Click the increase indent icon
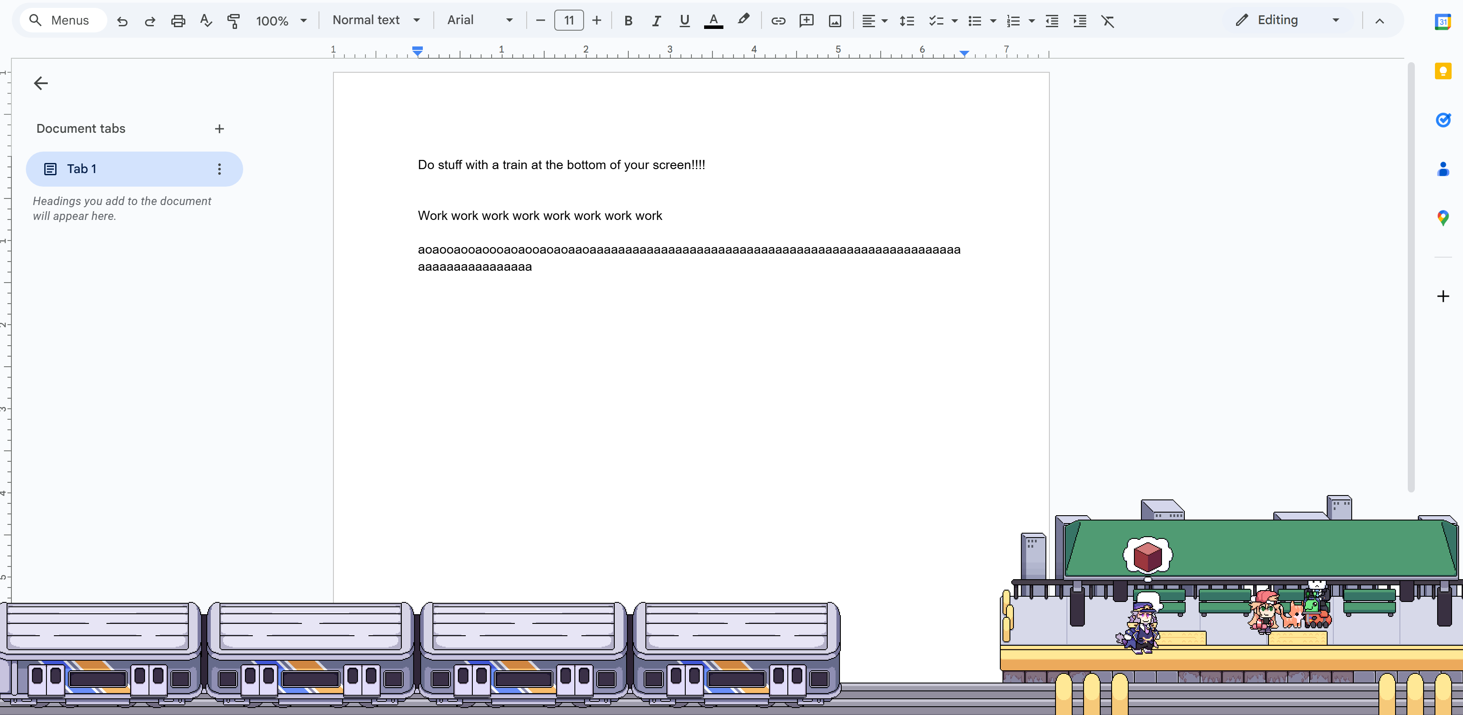 click(1080, 21)
